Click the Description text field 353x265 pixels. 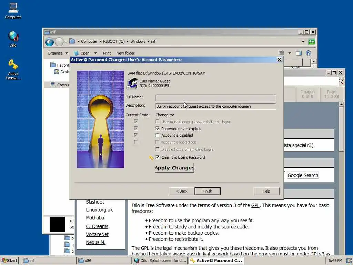tap(215, 106)
